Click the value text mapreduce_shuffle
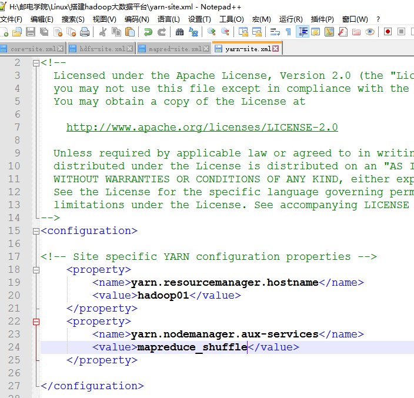This screenshot has width=414, height=398. [x=192, y=347]
